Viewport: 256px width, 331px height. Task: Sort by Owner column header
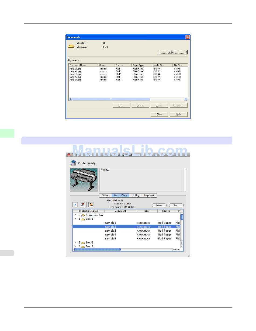point(106,65)
